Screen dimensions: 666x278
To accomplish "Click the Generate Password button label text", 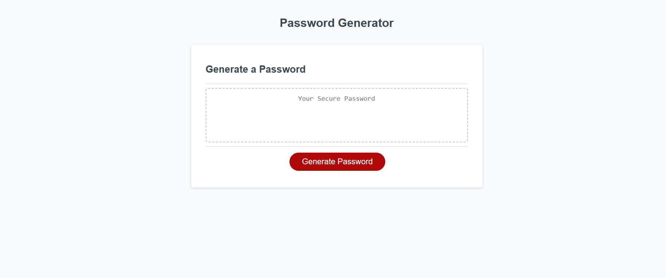I will pos(337,161).
